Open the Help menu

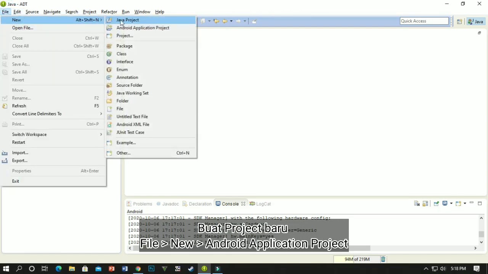click(160, 12)
